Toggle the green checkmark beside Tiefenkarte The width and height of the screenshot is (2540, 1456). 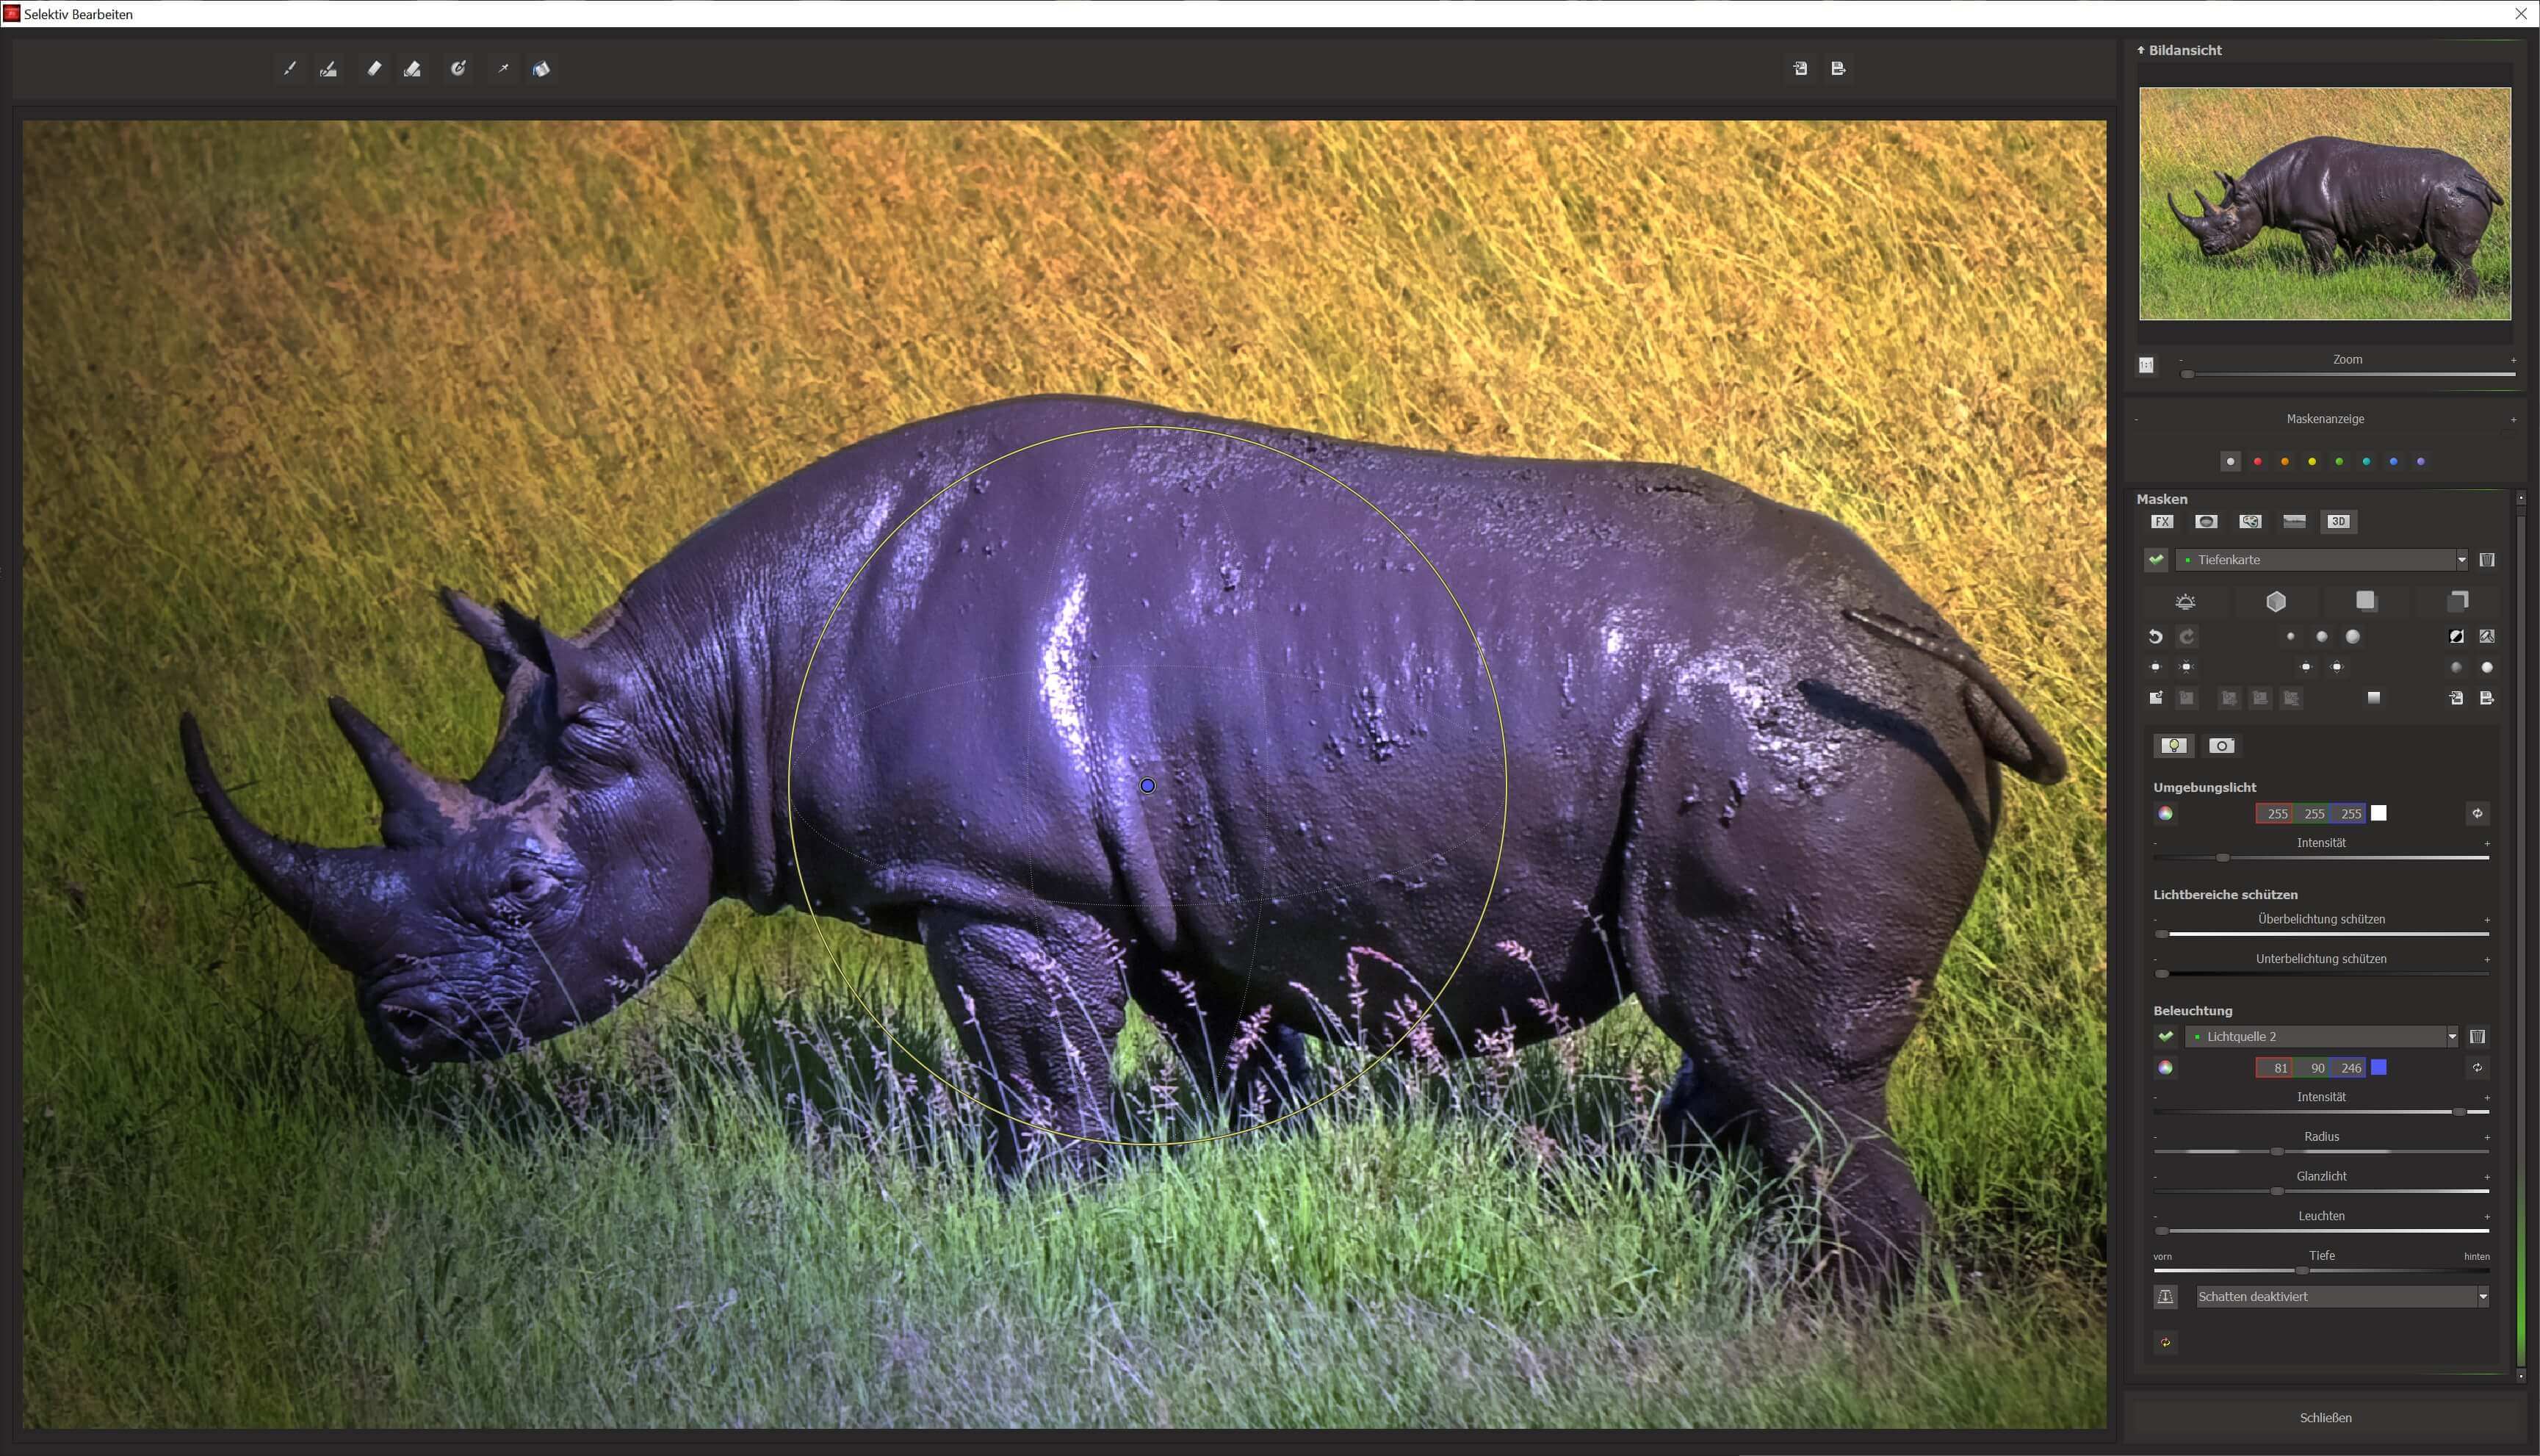pyautogui.click(x=2156, y=560)
